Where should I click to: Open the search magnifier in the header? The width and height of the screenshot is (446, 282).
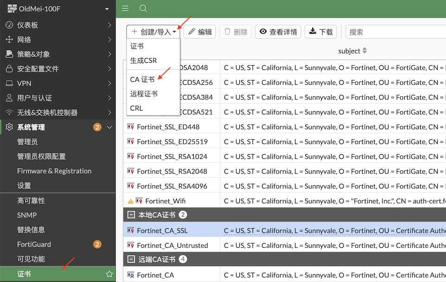(x=143, y=8)
